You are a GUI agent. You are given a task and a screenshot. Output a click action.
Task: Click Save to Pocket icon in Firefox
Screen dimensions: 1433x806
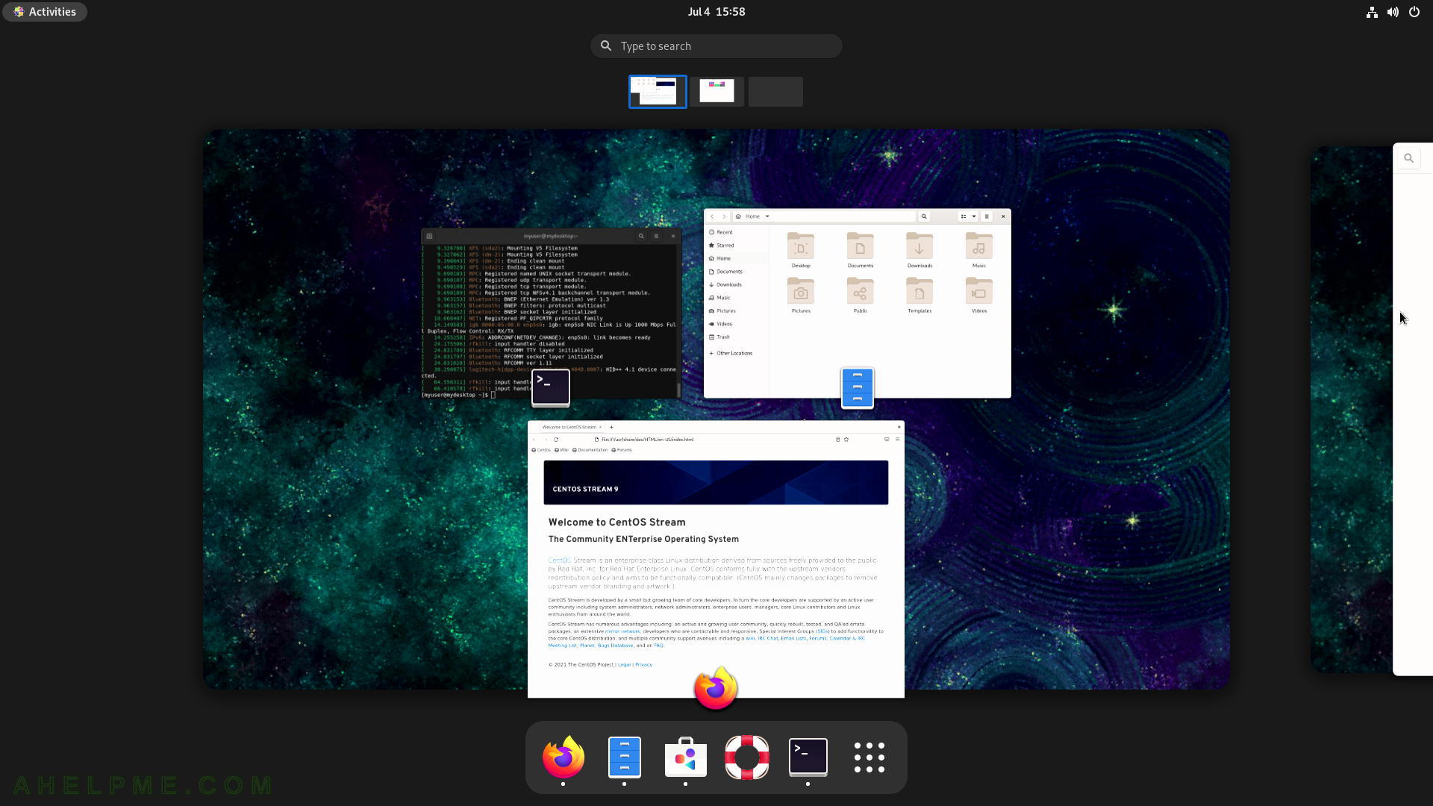[x=887, y=440]
